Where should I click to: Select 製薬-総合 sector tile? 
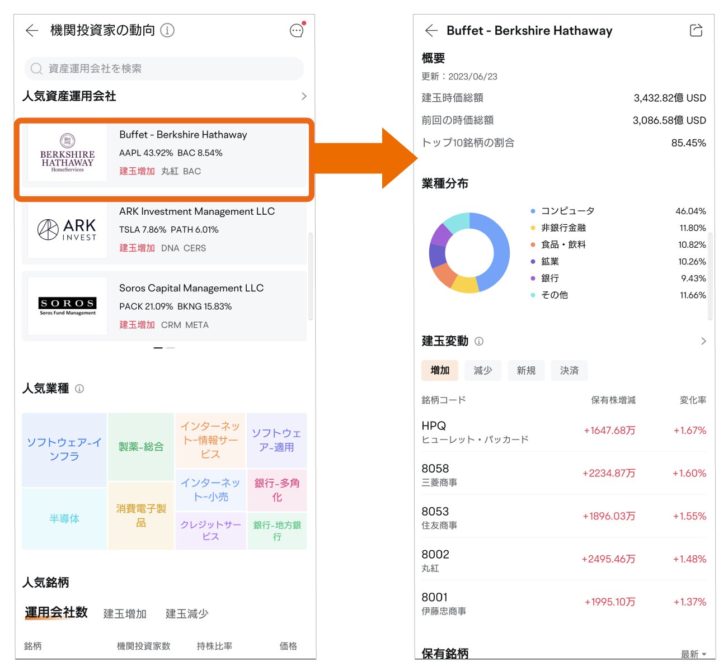pyautogui.click(x=141, y=447)
